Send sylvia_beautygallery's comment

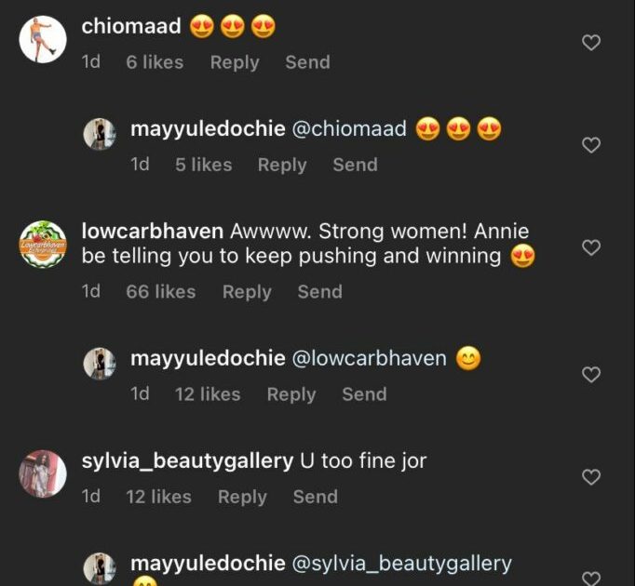point(315,497)
